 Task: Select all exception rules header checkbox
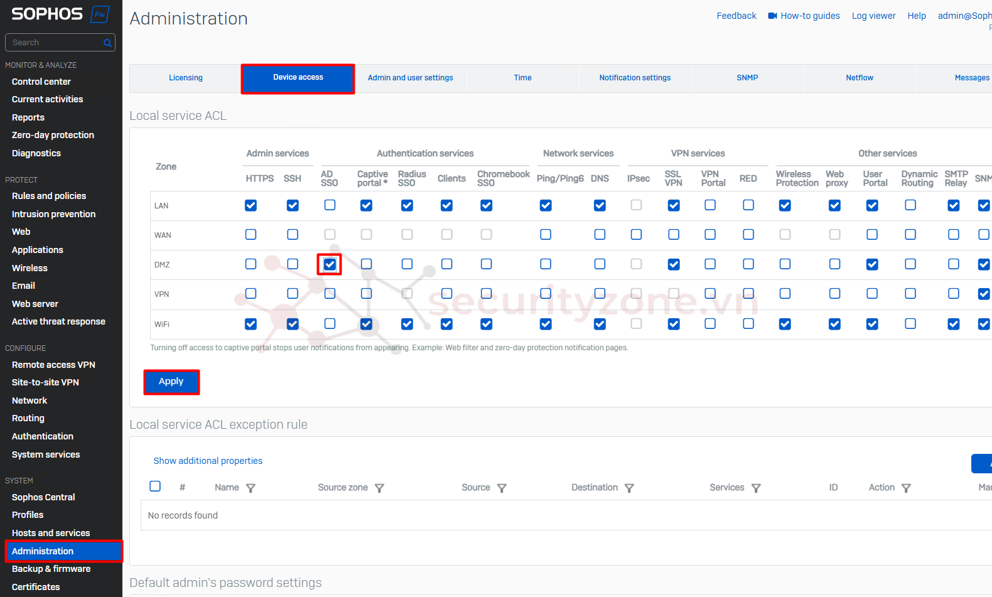(155, 486)
